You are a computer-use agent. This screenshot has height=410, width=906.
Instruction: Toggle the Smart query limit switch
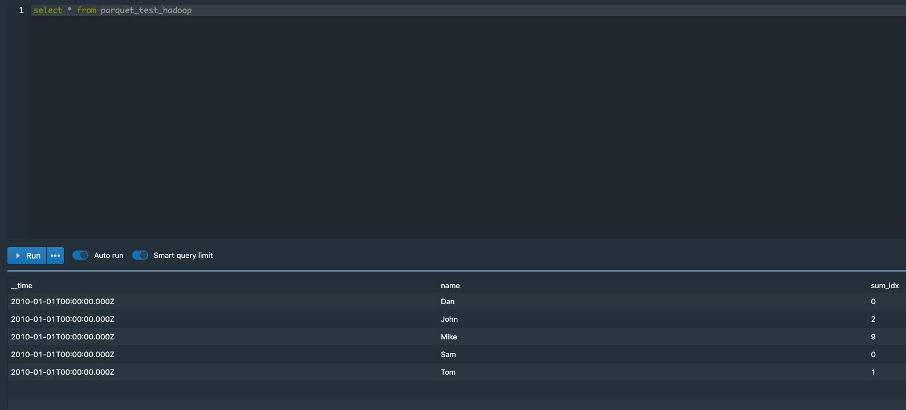point(140,255)
